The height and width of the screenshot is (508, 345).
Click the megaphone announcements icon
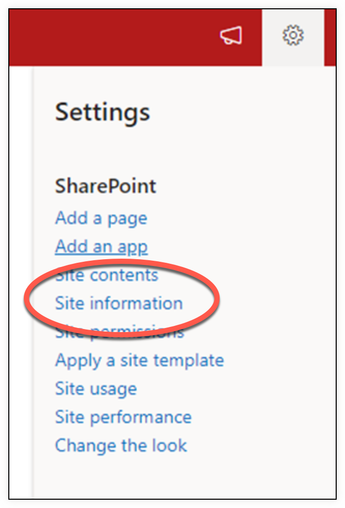point(231,35)
